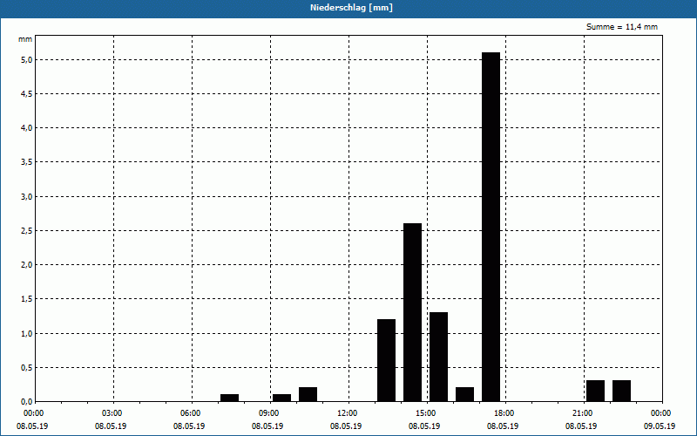The width and height of the screenshot is (697, 436).
Task: Select the 0,2 mm bar after 10:00
Action: point(308,395)
